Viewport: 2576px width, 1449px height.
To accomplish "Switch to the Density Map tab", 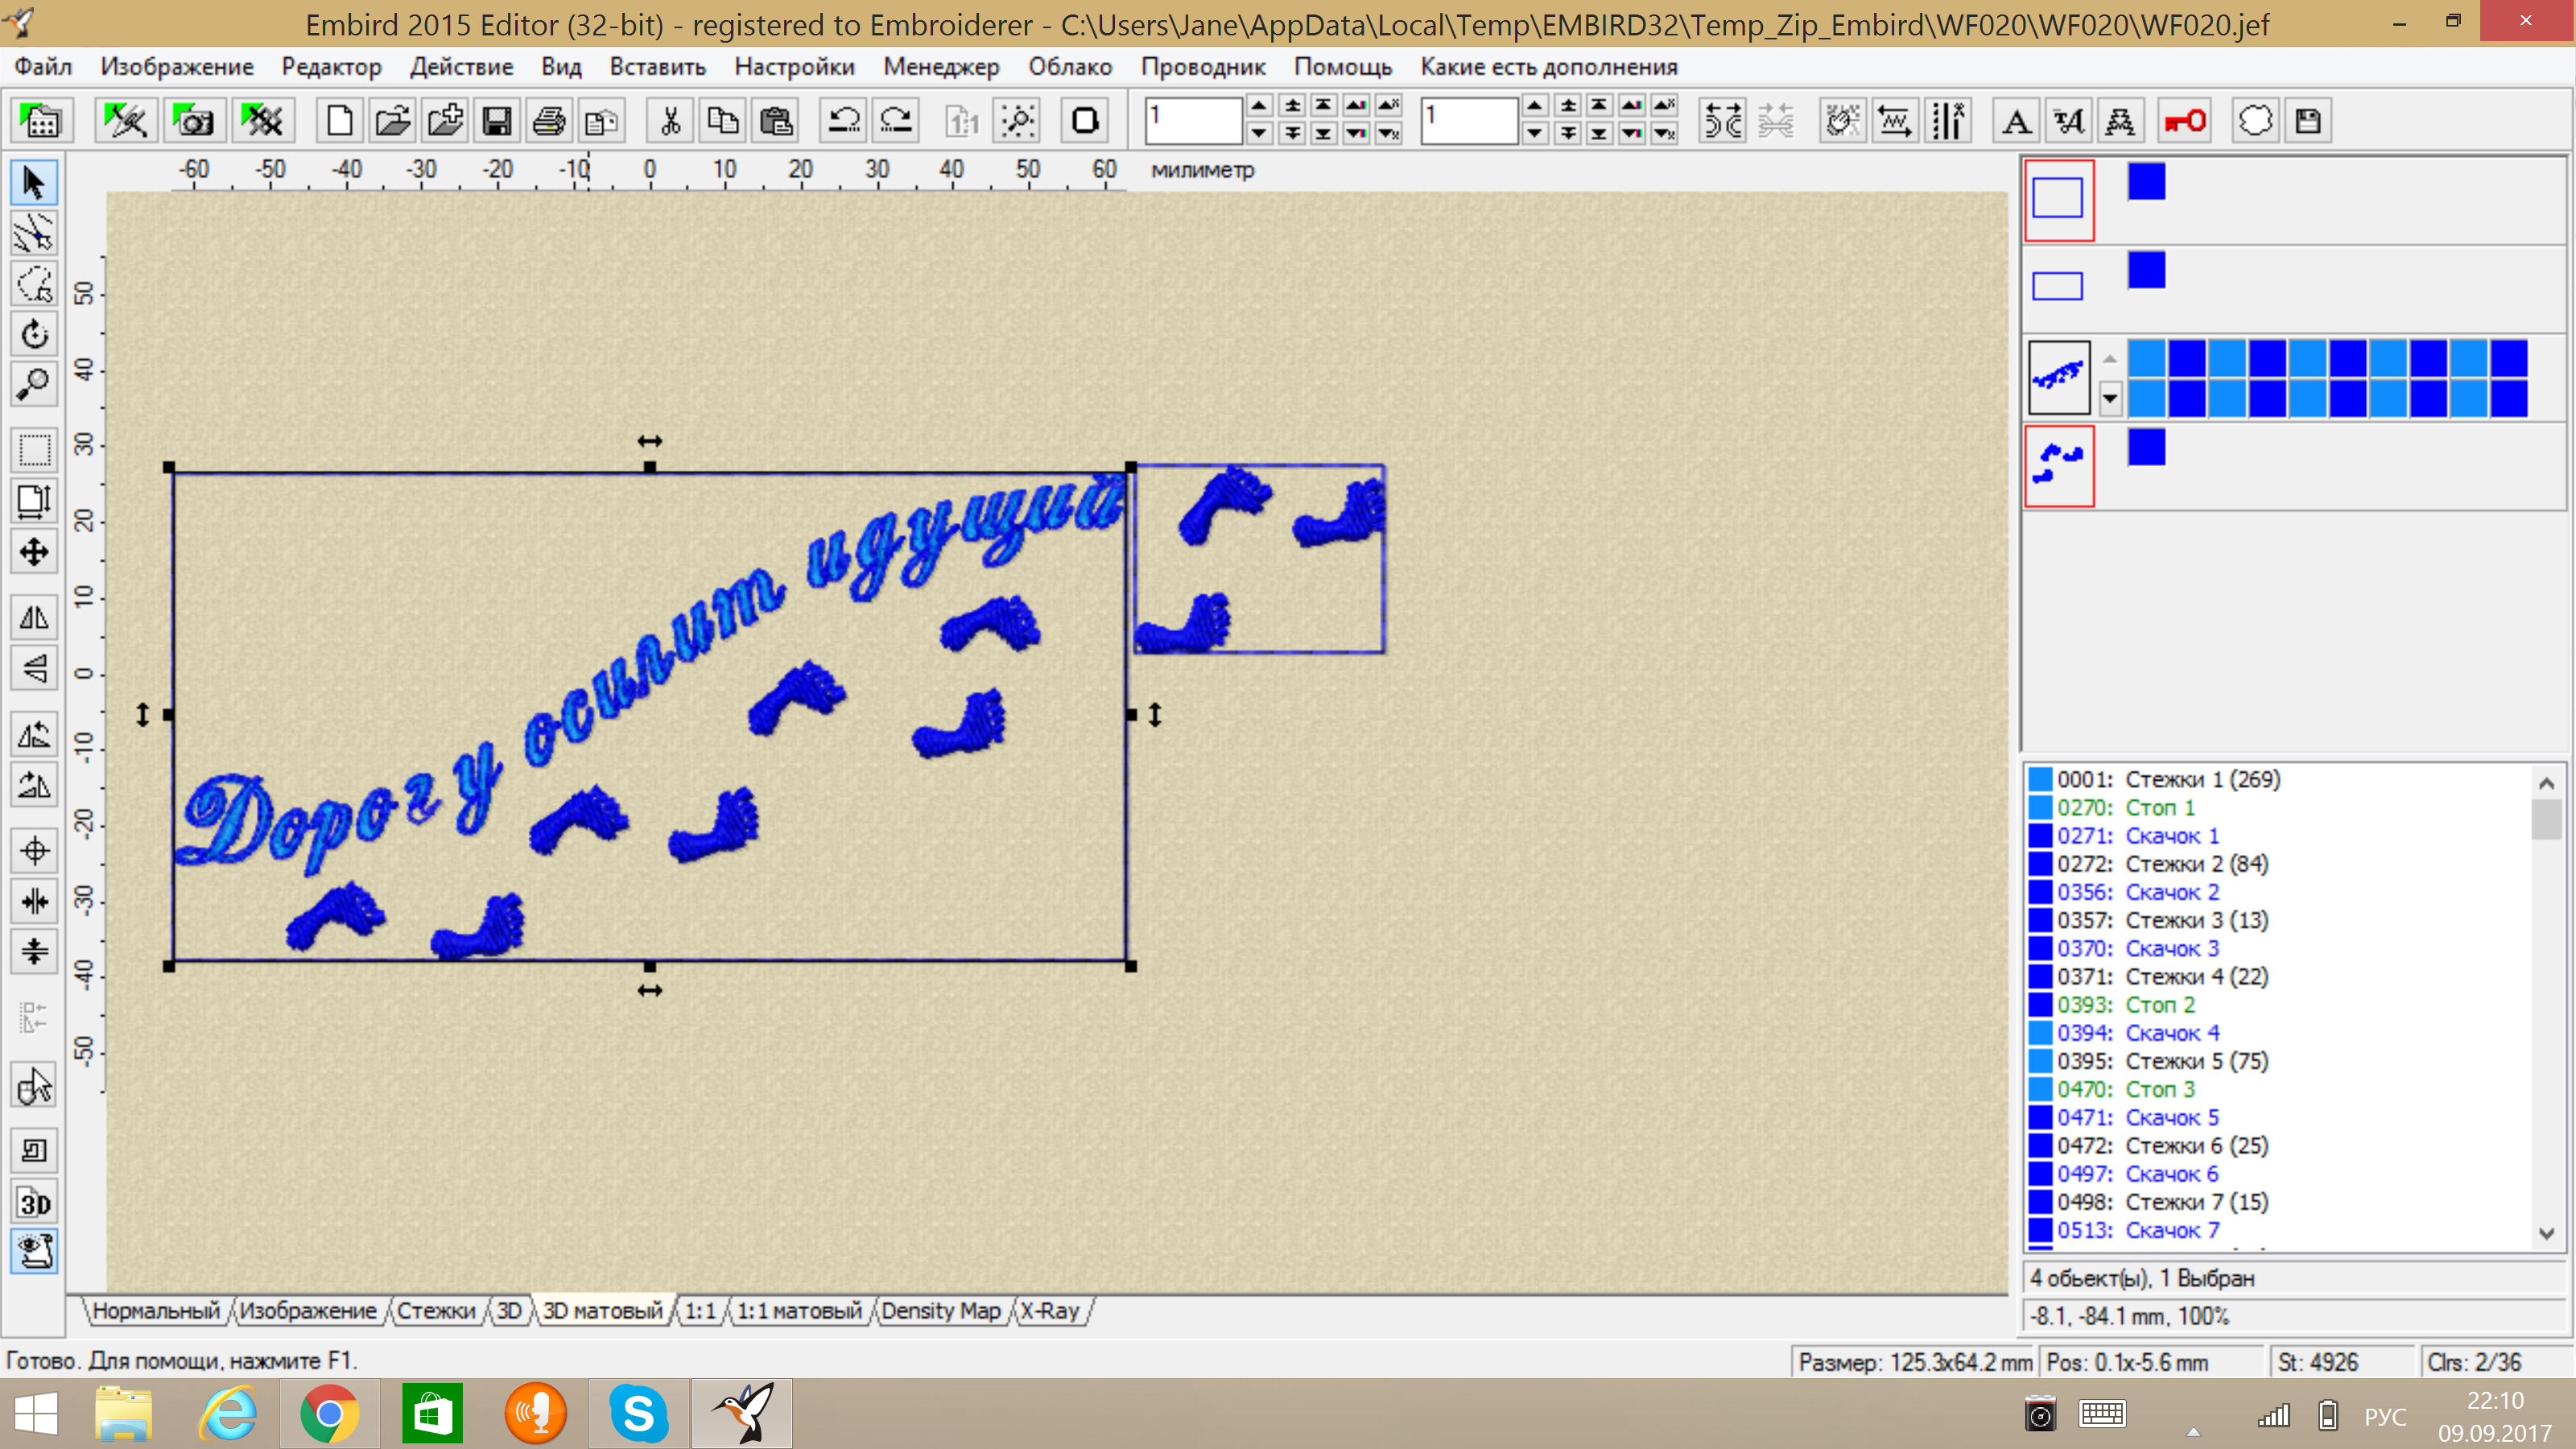I will point(940,1310).
